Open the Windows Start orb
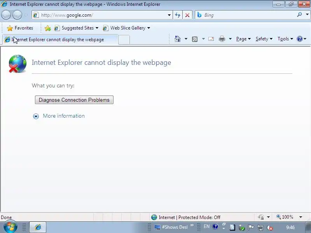This screenshot has width=311, height=233. (x=10, y=227)
